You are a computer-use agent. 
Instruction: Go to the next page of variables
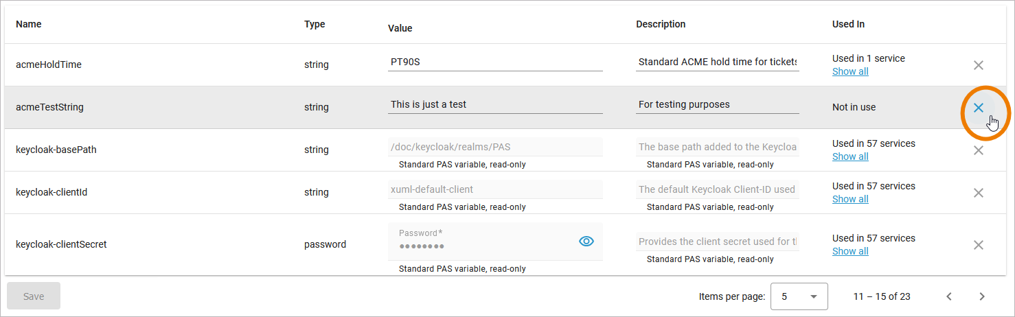pyautogui.click(x=982, y=296)
